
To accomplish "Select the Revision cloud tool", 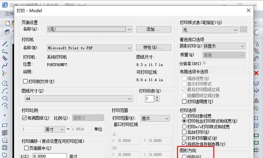I will coord(5,155).
